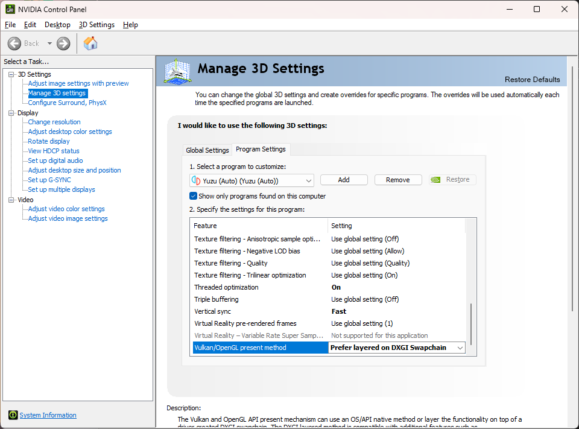579x429 pixels.
Task: Open Set up digital audio task
Action: point(55,160)
